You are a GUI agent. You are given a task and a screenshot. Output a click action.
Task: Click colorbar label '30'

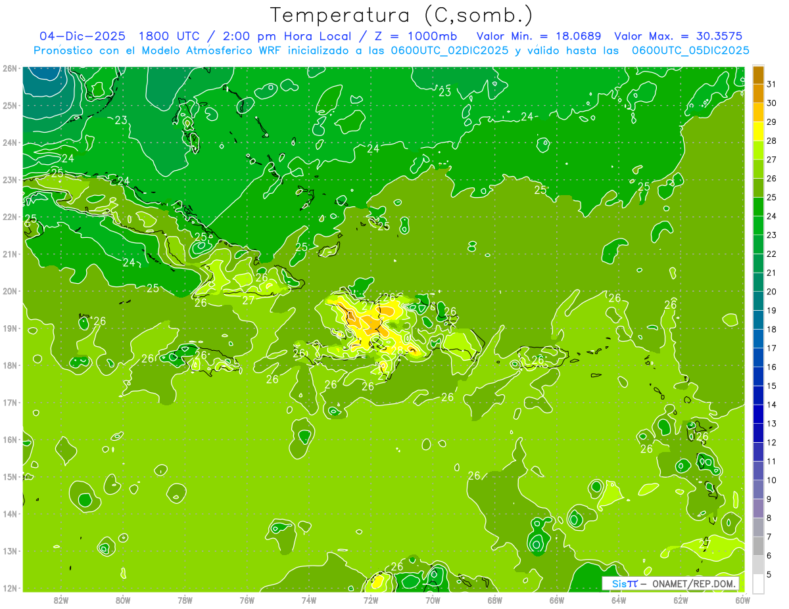(x=772, y=103)
